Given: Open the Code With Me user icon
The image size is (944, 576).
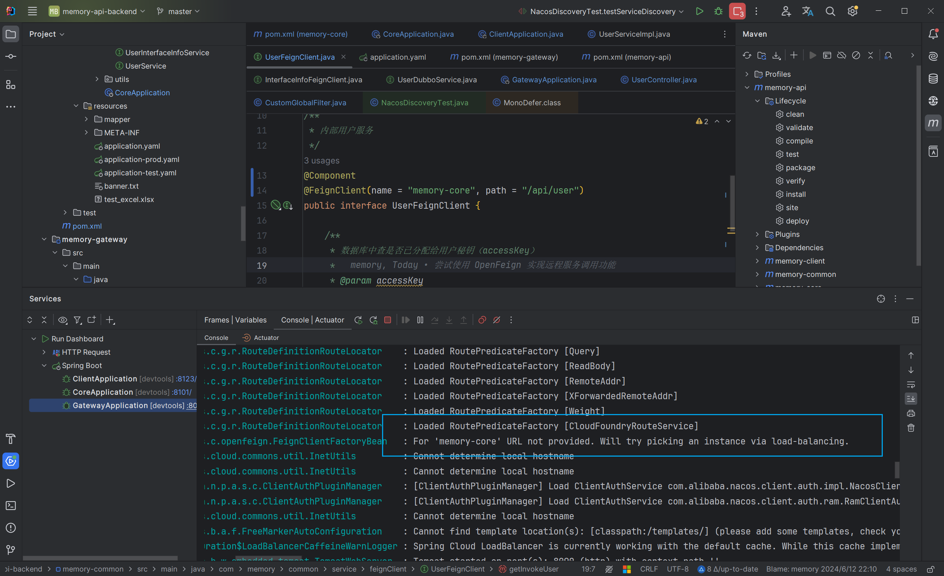Looking at the screenshot, I should point(786,11).
